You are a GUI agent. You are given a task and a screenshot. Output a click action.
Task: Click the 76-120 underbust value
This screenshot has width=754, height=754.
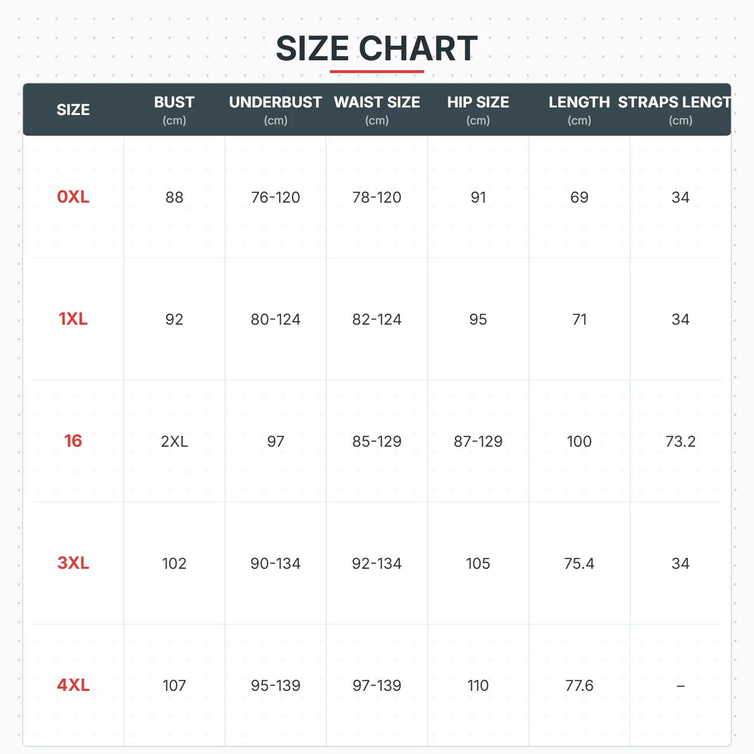coord(275,197)
